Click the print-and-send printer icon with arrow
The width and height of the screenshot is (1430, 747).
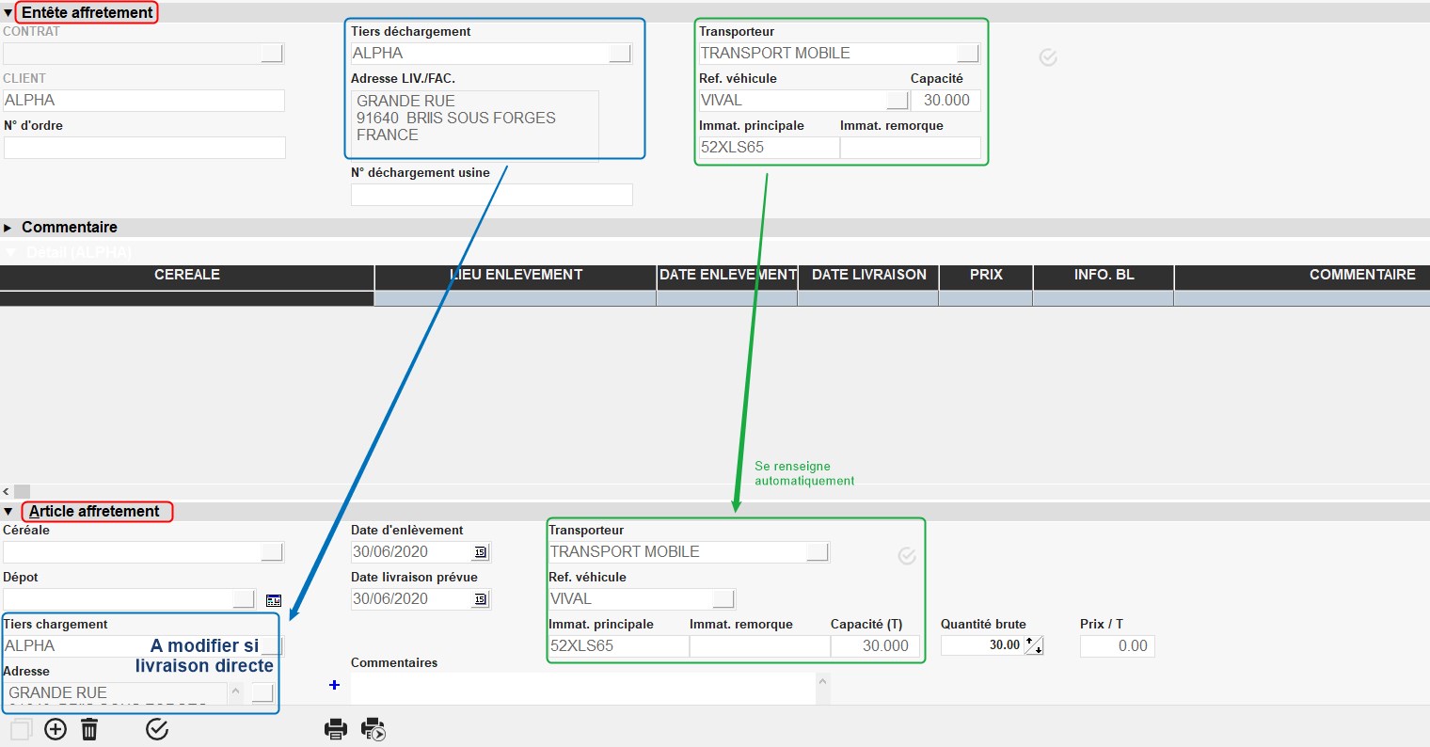click(x=373, y=729)
